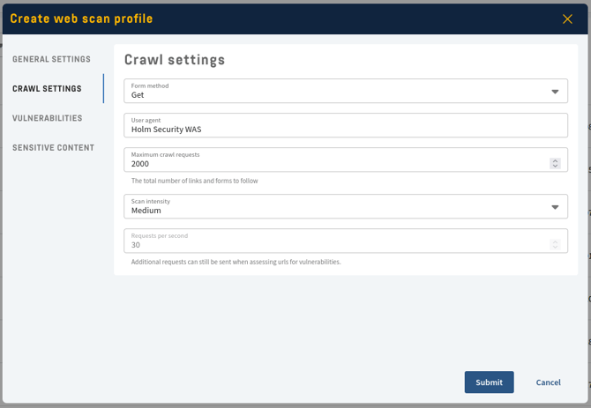Click the Create web scan profile title

click(81, 19)
